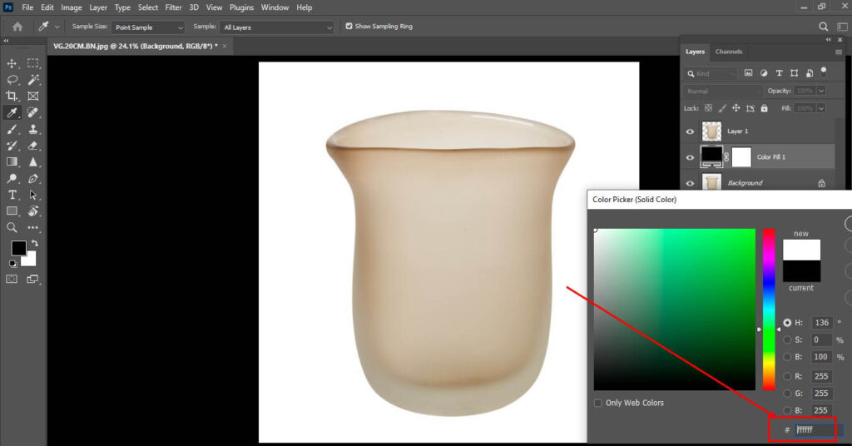Open the Filter menu
Screen dimensions: 852x446
[173, 7]
